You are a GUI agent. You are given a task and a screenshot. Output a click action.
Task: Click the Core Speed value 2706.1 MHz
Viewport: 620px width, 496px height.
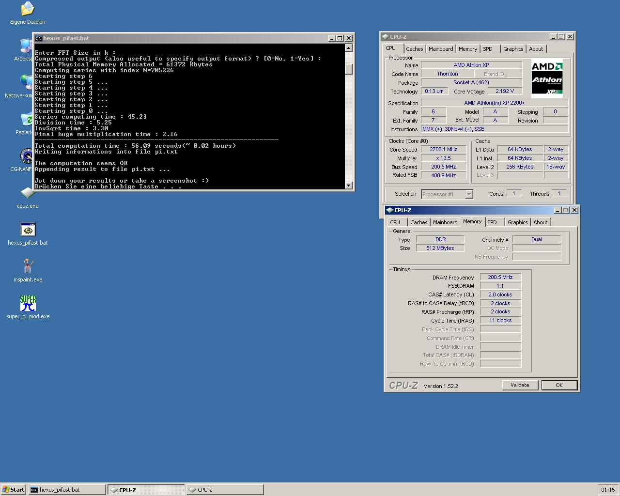[x=444, y=150]
